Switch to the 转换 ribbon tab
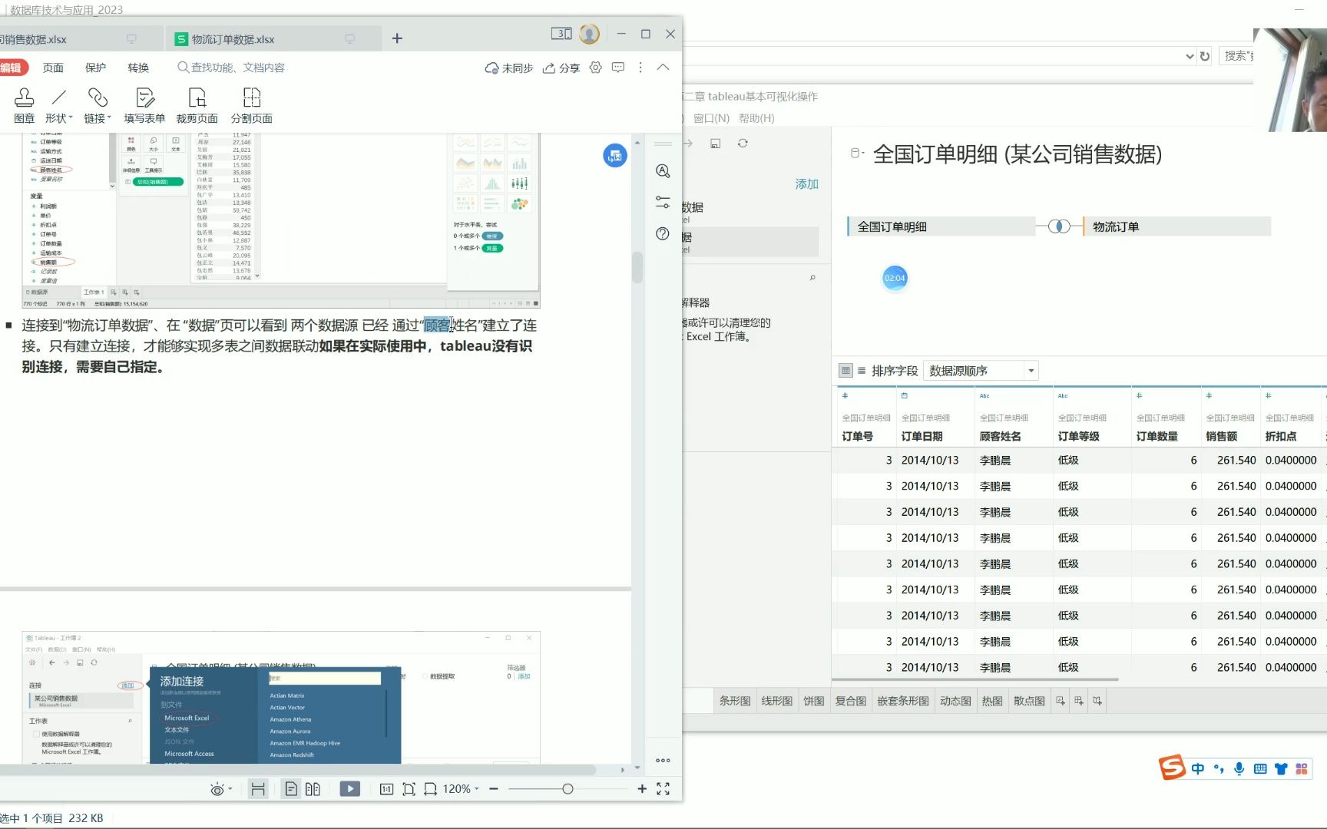Image resolution: width=1327 pixels, height=829 pixels. pos(138,68)
